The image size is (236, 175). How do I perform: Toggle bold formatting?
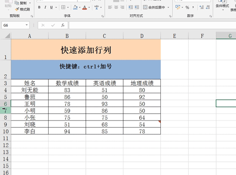point(39,7)
